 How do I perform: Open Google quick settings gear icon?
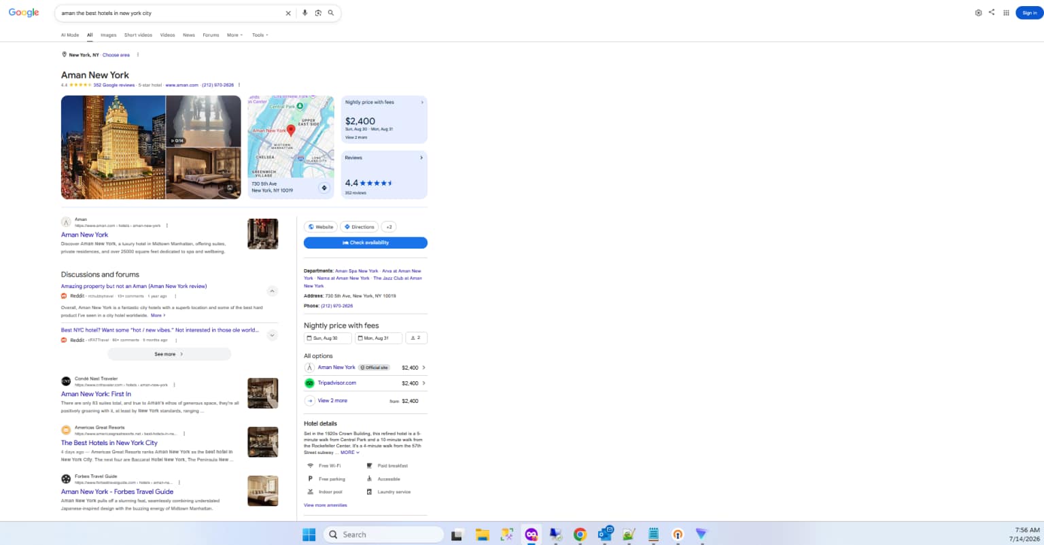[x=978, y=13]
